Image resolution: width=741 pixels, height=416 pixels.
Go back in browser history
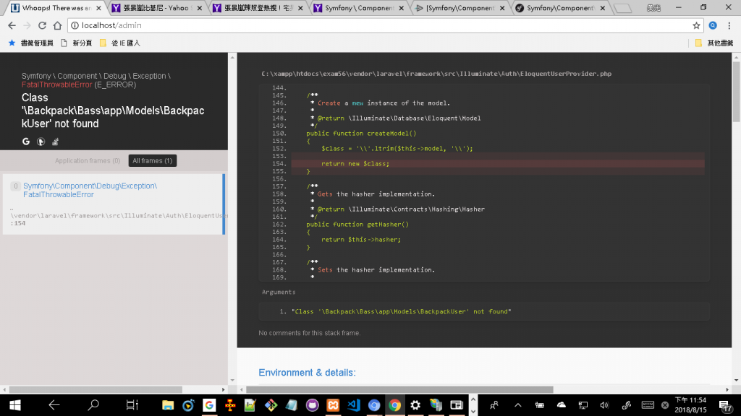click(x=12, y=25)
